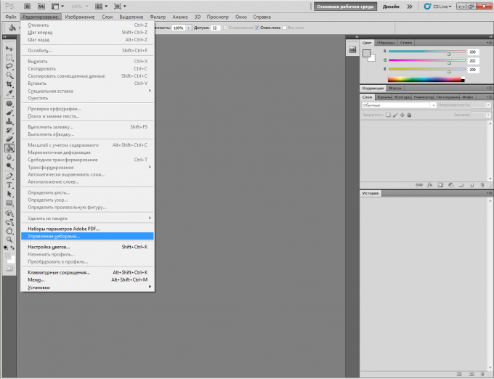Select the Move tool in the toolbox

pos(9,48)
